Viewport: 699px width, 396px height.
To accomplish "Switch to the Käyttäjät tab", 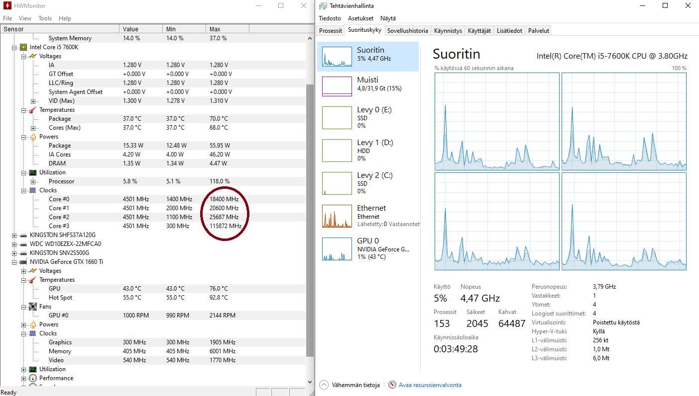I will click(x=479, y=31).
